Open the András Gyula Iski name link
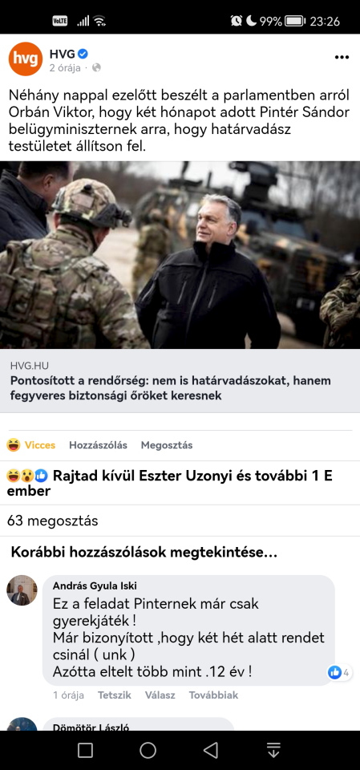360x770 pixels. [95, 586]
